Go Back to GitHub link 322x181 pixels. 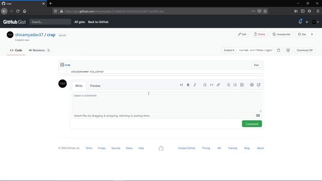pyautogui.click(x=98, y=22)
